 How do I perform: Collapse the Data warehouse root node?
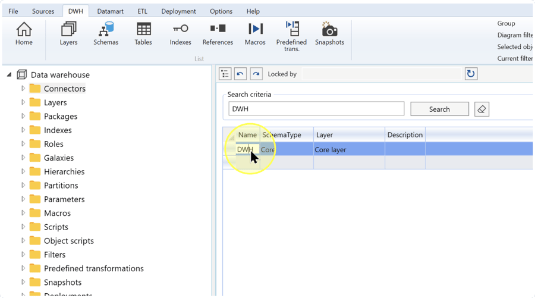click(x=9, y=74)
